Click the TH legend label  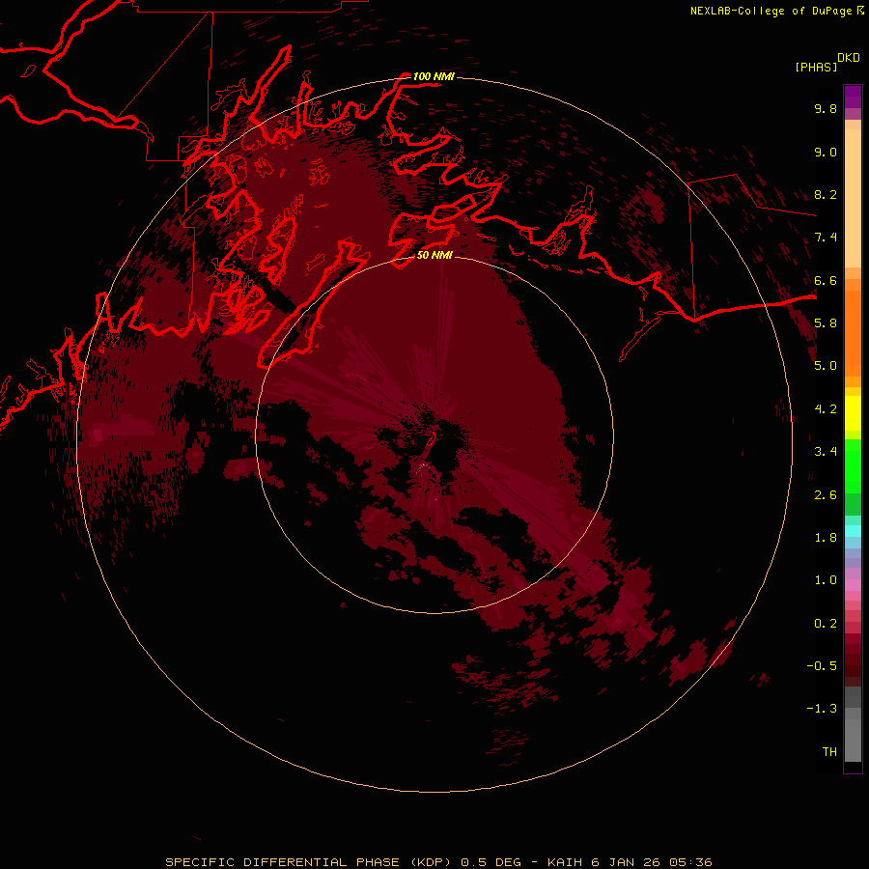pyautogui.click(x=829, y=752)
